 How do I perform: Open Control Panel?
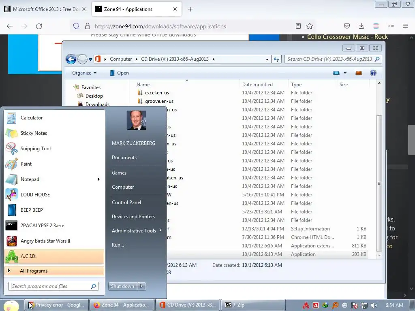126,202
